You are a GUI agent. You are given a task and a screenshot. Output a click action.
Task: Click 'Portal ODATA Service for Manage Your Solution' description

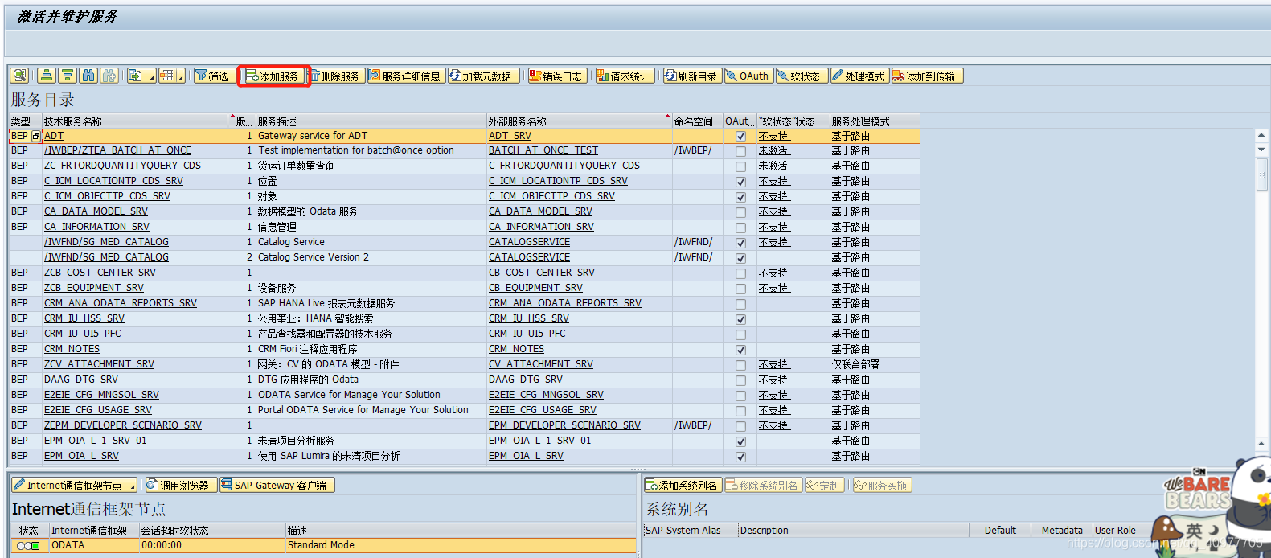point(363,410)
